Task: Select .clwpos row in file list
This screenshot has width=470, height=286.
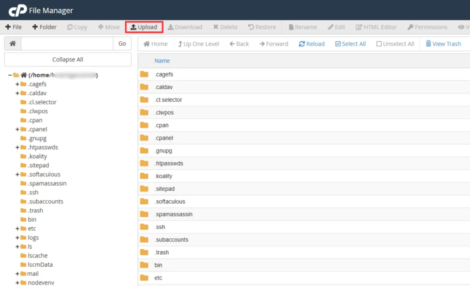Action: (304, 112)
